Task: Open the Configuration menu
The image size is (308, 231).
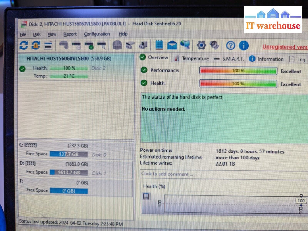Action: click(x=97, y=34)
